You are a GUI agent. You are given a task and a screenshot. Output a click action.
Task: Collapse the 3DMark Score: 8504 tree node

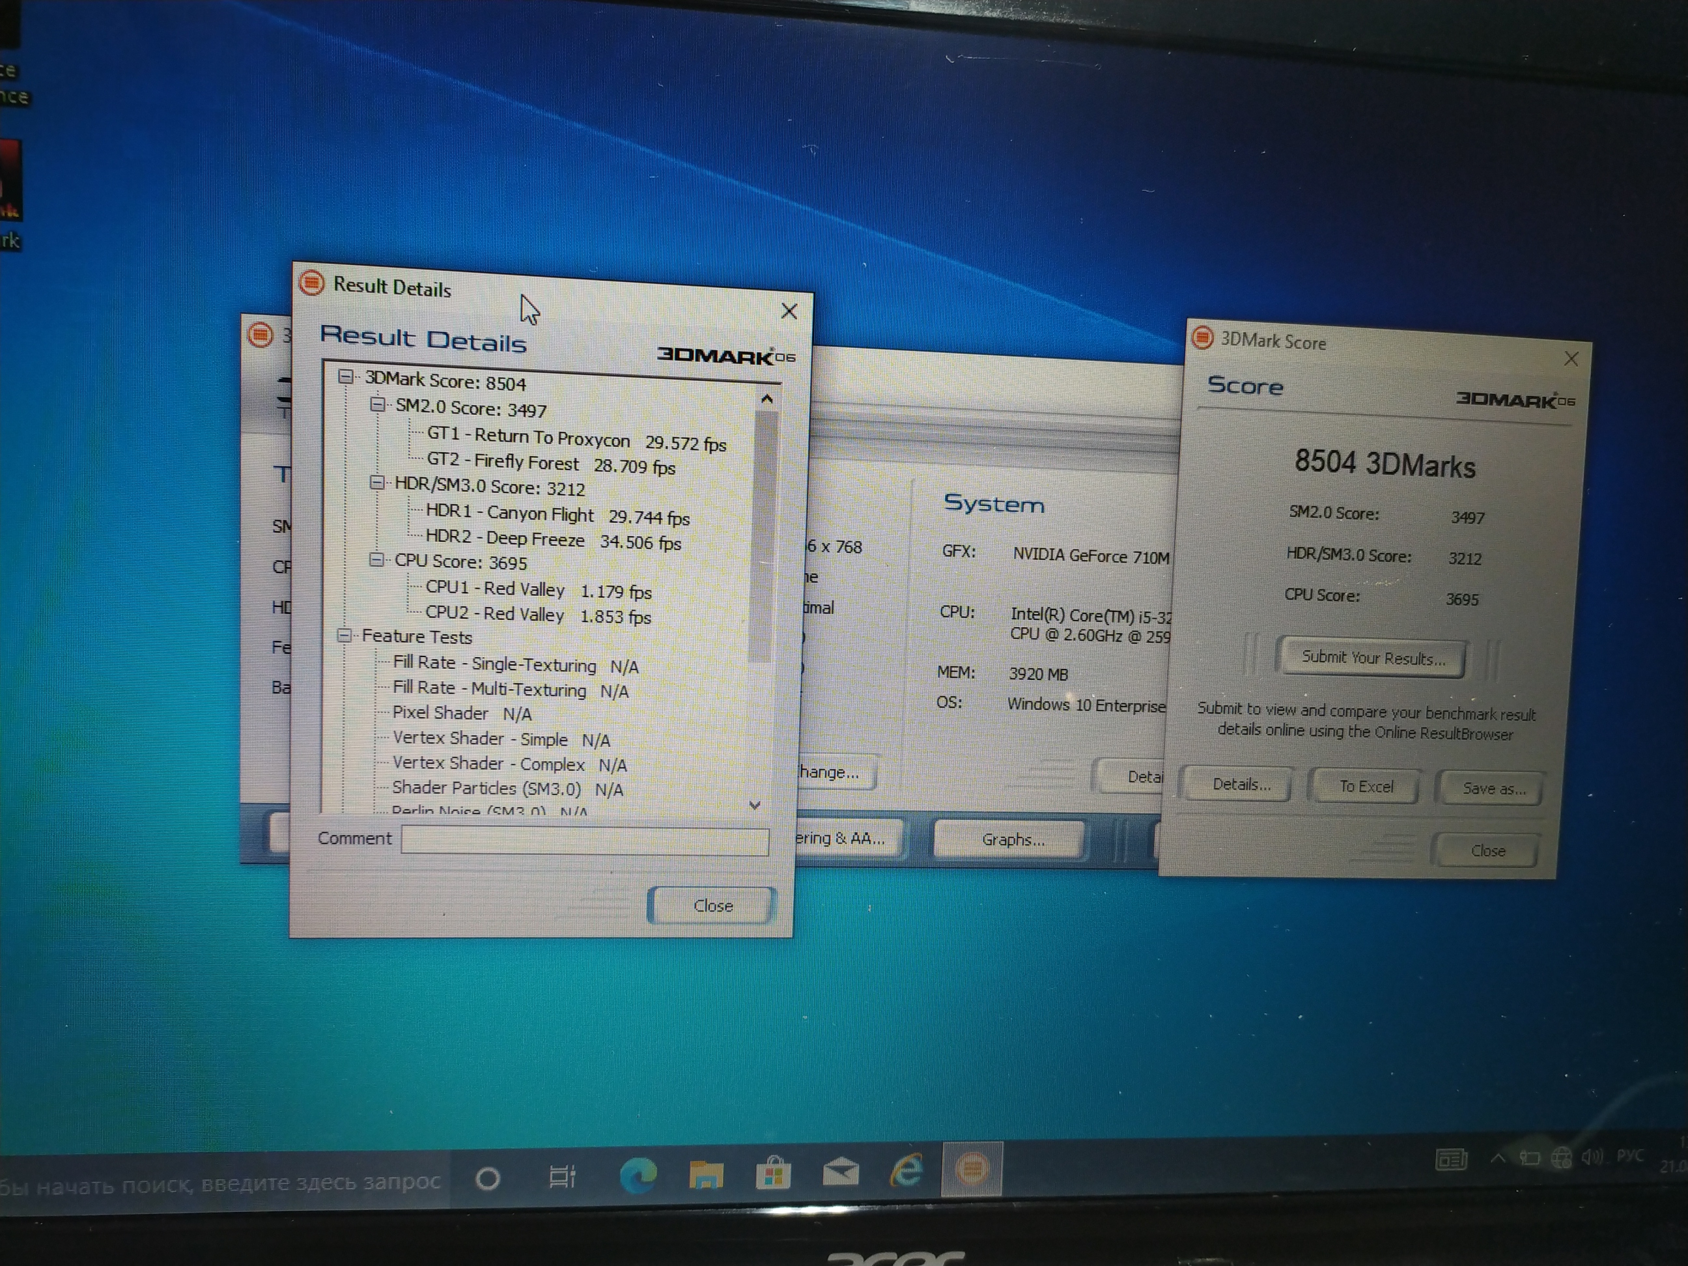click(345, 376)
